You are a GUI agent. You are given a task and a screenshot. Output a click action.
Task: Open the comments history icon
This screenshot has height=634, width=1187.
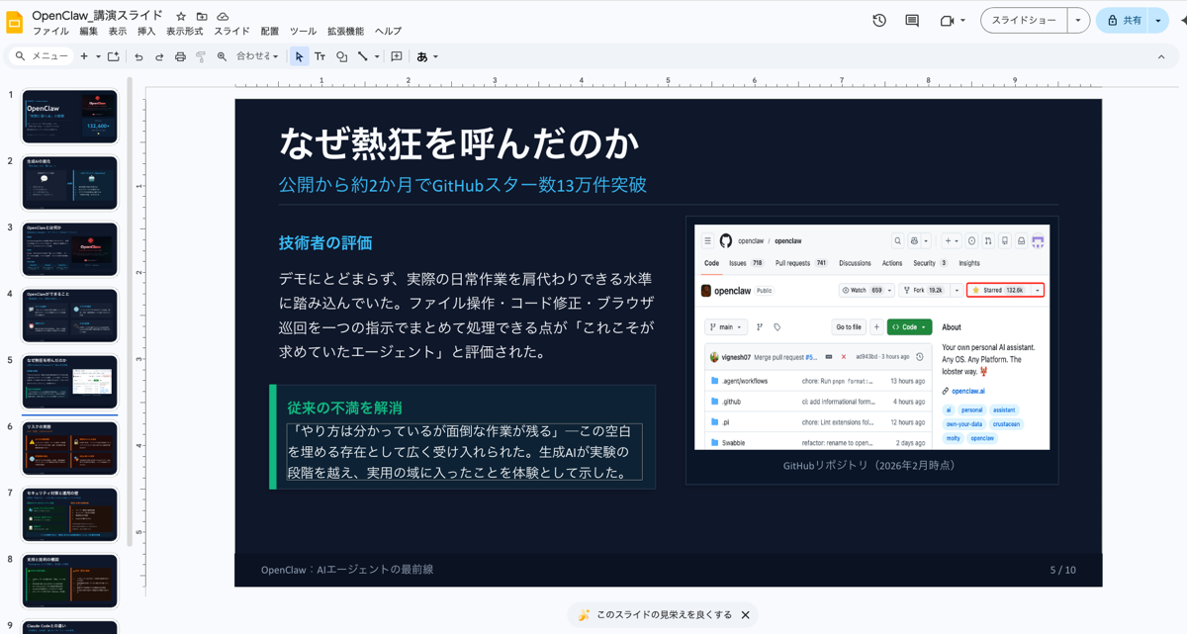[912, 20]
